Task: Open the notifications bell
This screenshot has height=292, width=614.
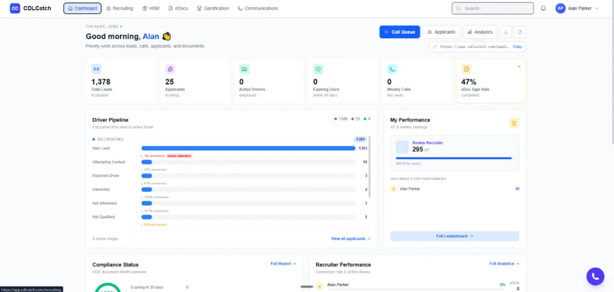Action: click(543, 8)
